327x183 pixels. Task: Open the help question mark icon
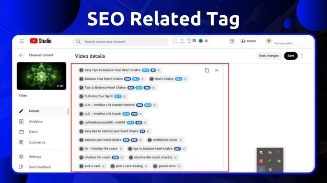click(x=232, y=41)
